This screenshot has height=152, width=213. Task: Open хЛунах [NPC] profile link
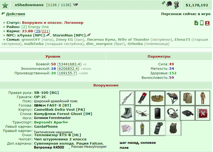tap(31, 35)
